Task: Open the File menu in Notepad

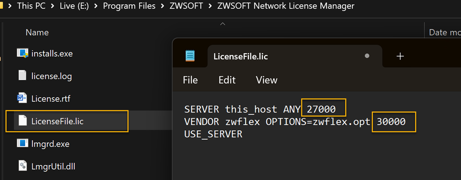Action: coord(190,80)
